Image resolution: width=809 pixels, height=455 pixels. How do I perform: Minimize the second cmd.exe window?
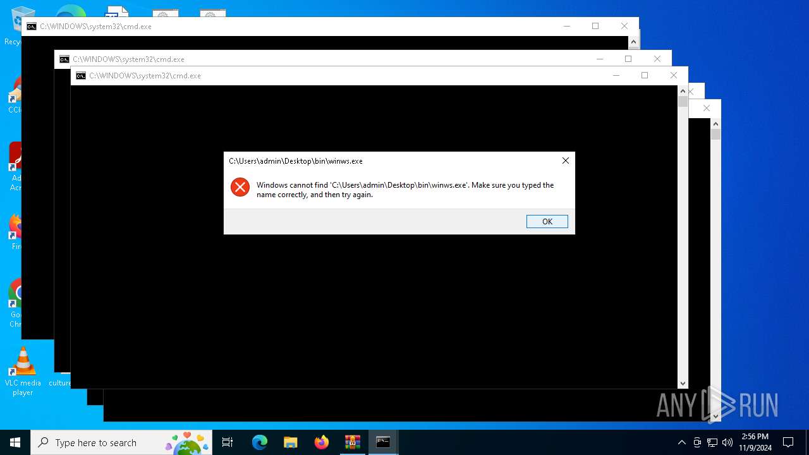[599, 59]
